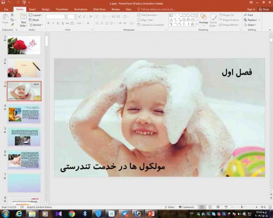The image size is (273, 218).
Task: Click the Replace button
Action: coord(251,20)
